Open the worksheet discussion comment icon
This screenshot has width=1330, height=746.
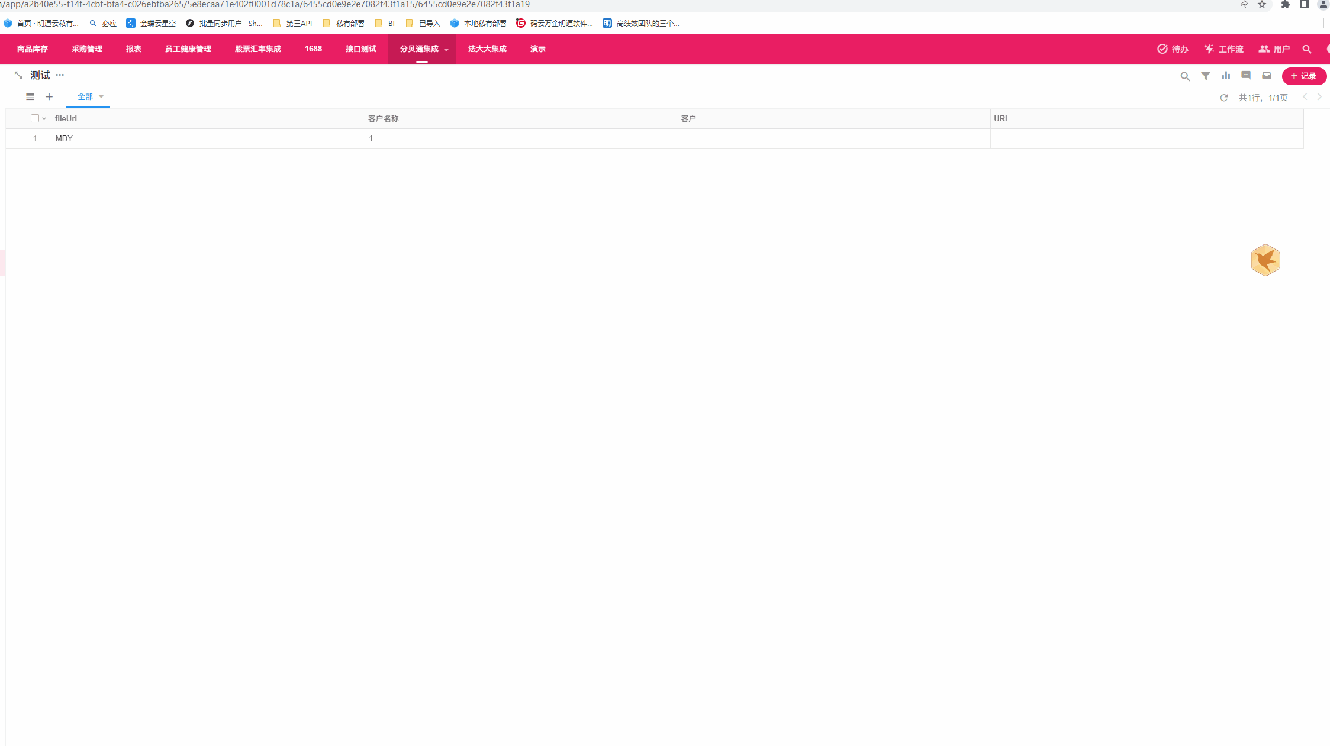[x=1246, y=76]
